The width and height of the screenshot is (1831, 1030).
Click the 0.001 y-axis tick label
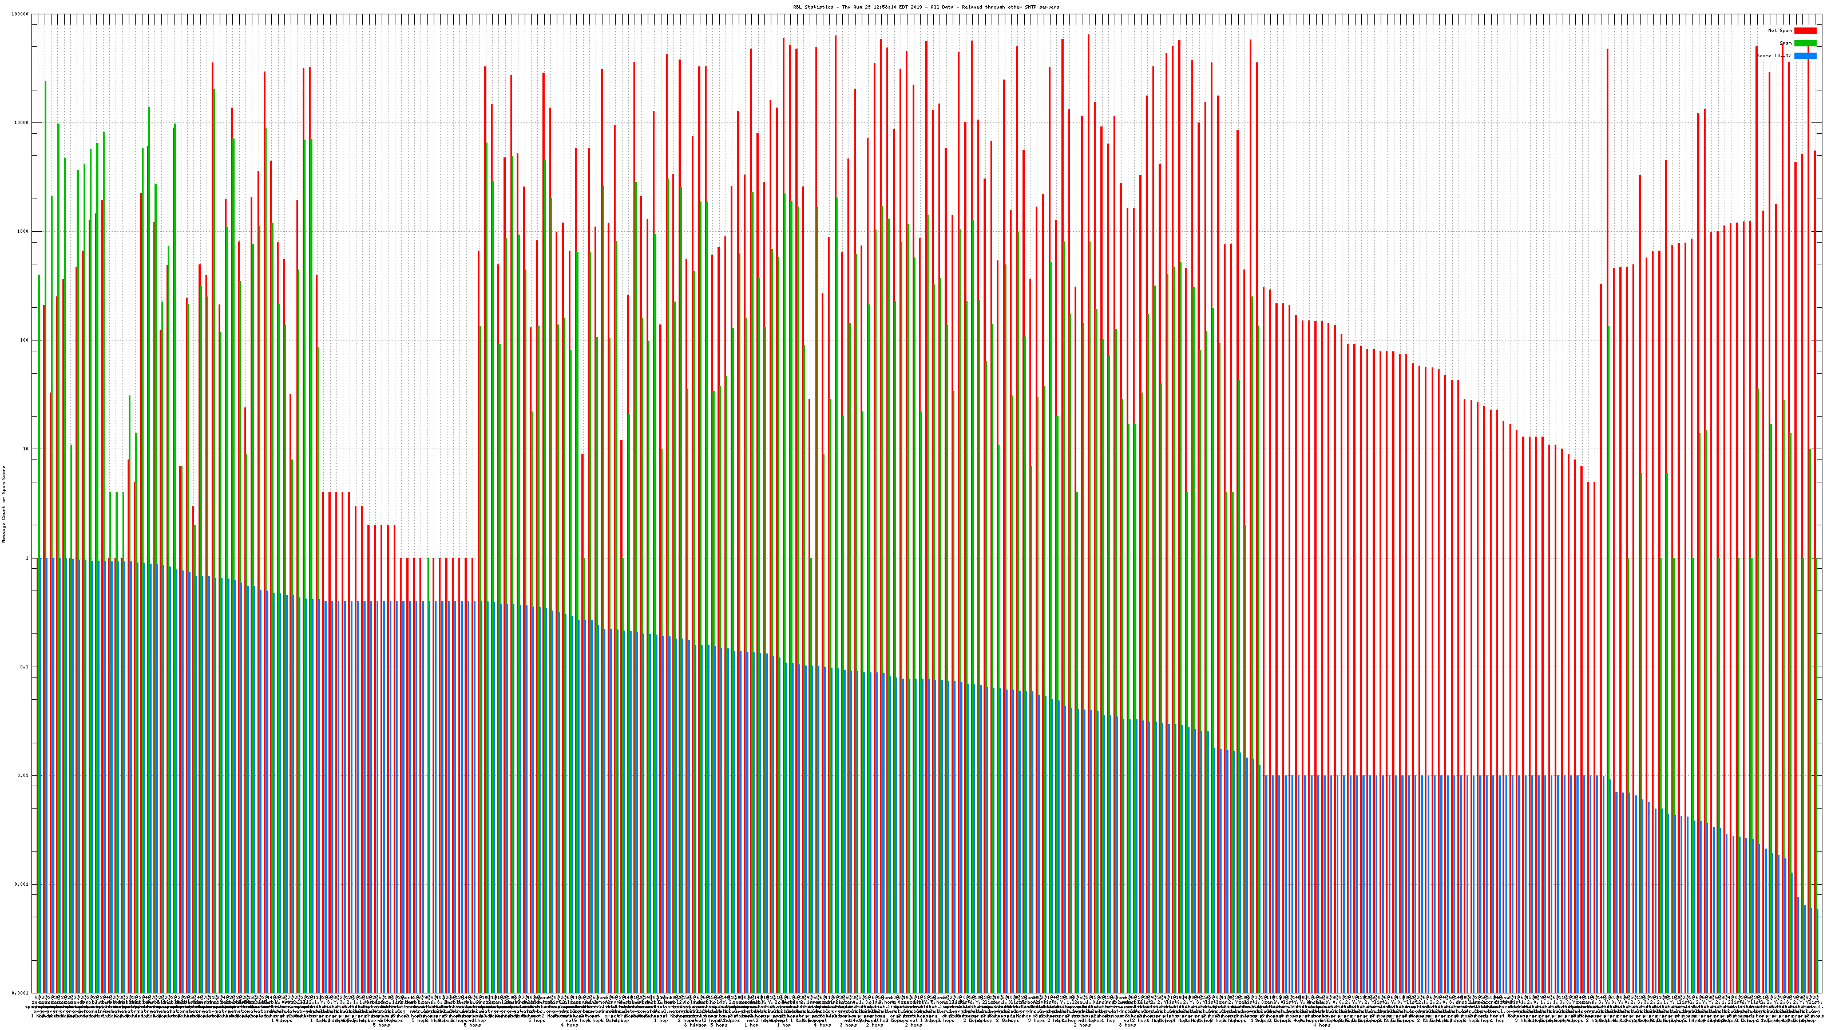[22, 884]
